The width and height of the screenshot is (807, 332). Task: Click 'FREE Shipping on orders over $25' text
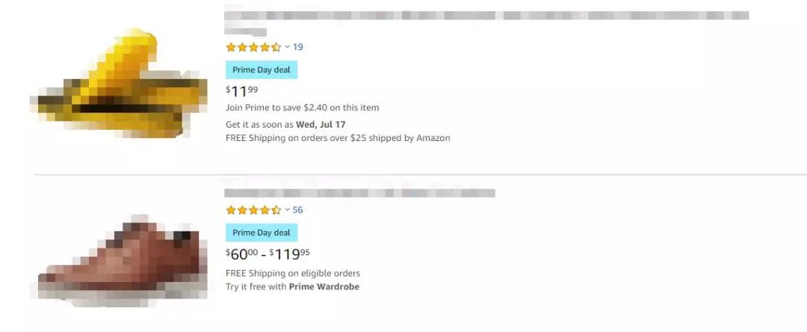click(338, 138)
